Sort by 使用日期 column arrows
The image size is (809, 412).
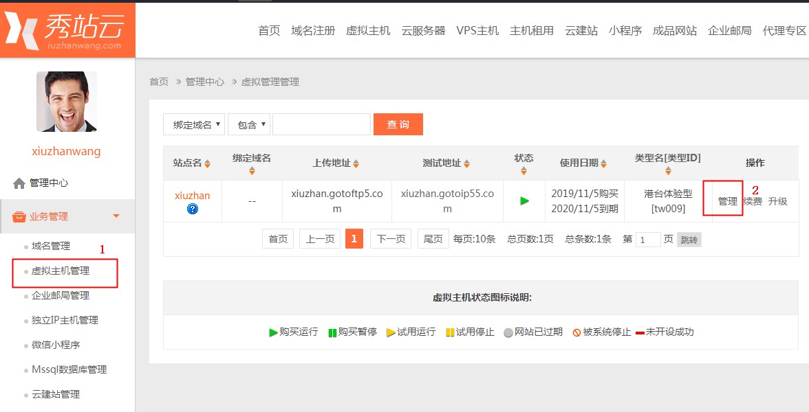pos(603,164)
